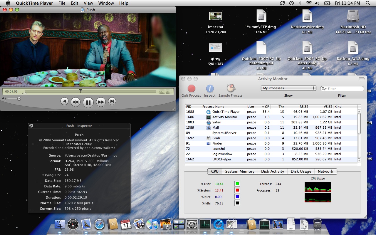Sort by the User column header
This screenshot has height=235, width=376.
tap(254, 107)
